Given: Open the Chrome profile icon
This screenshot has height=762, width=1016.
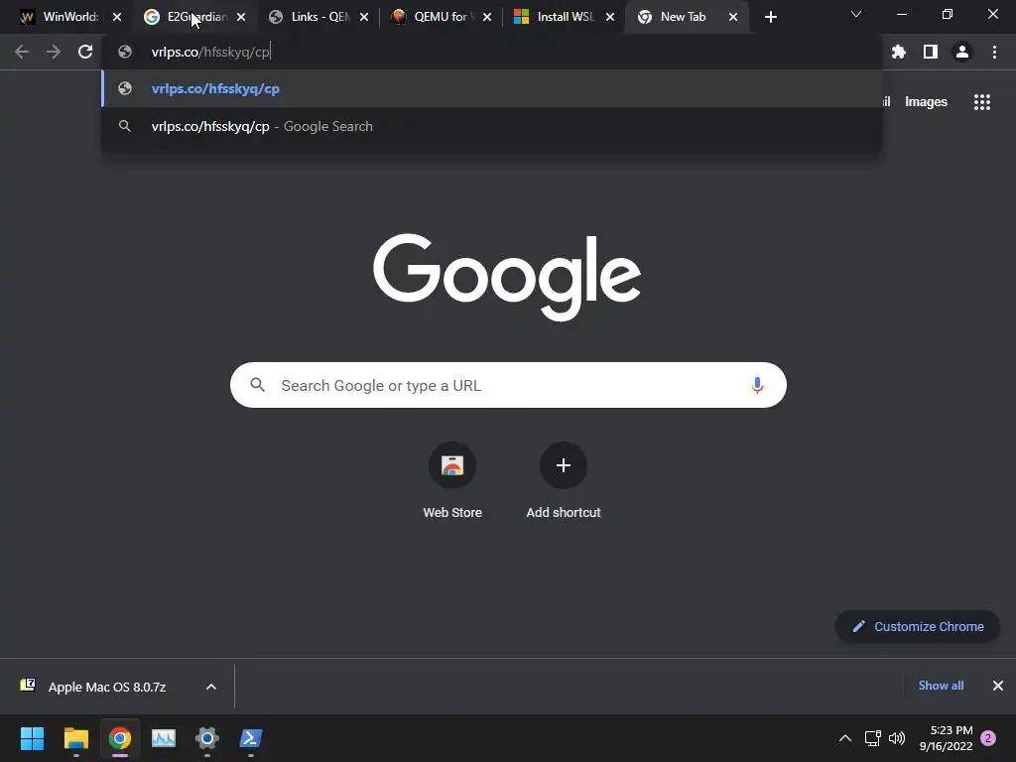Looking at the screenshot, I should coord(962,52).
